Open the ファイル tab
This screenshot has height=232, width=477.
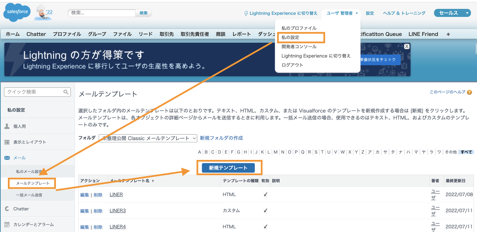[122, 34]
